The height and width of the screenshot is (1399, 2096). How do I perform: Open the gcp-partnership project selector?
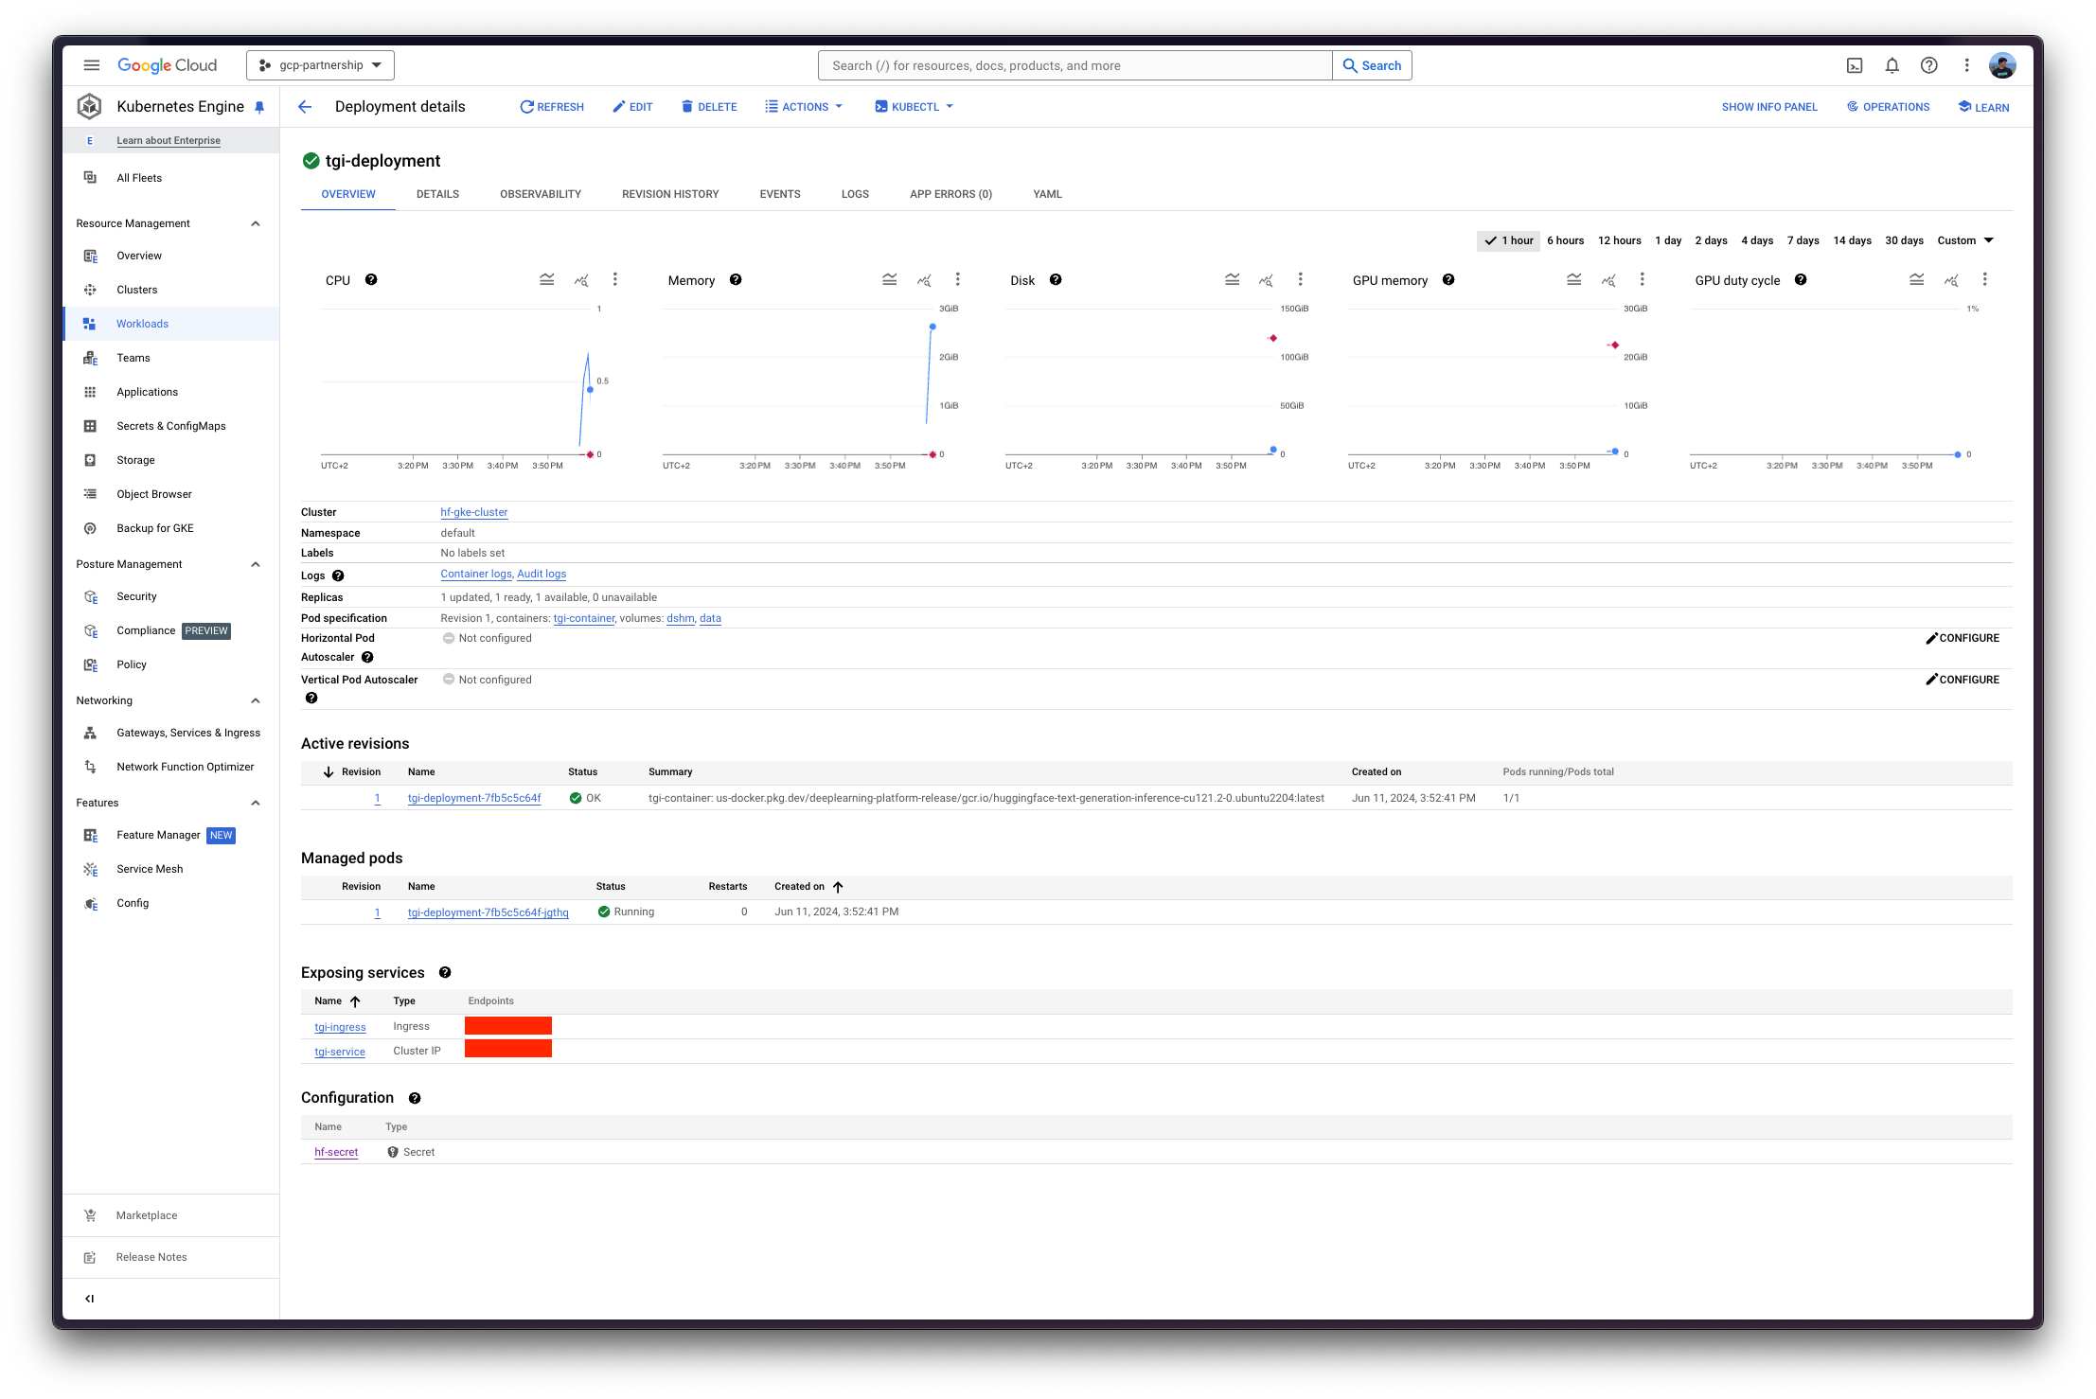(x=320, y=65)
